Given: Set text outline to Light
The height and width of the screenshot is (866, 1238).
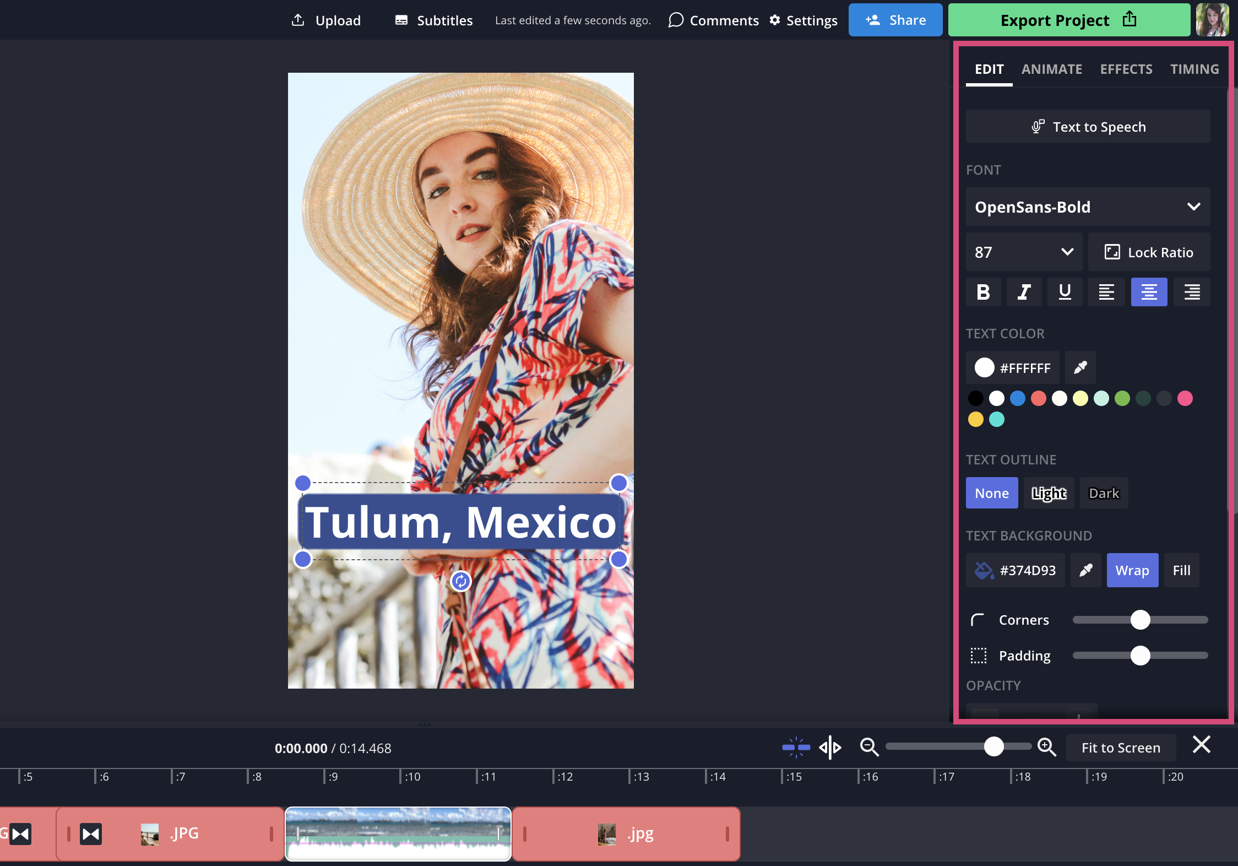Looking at the screenshot, I should [x=1049, y=493].
